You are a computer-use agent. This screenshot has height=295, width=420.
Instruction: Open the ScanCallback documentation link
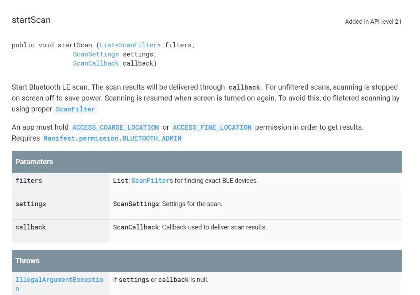pos(96,63)
